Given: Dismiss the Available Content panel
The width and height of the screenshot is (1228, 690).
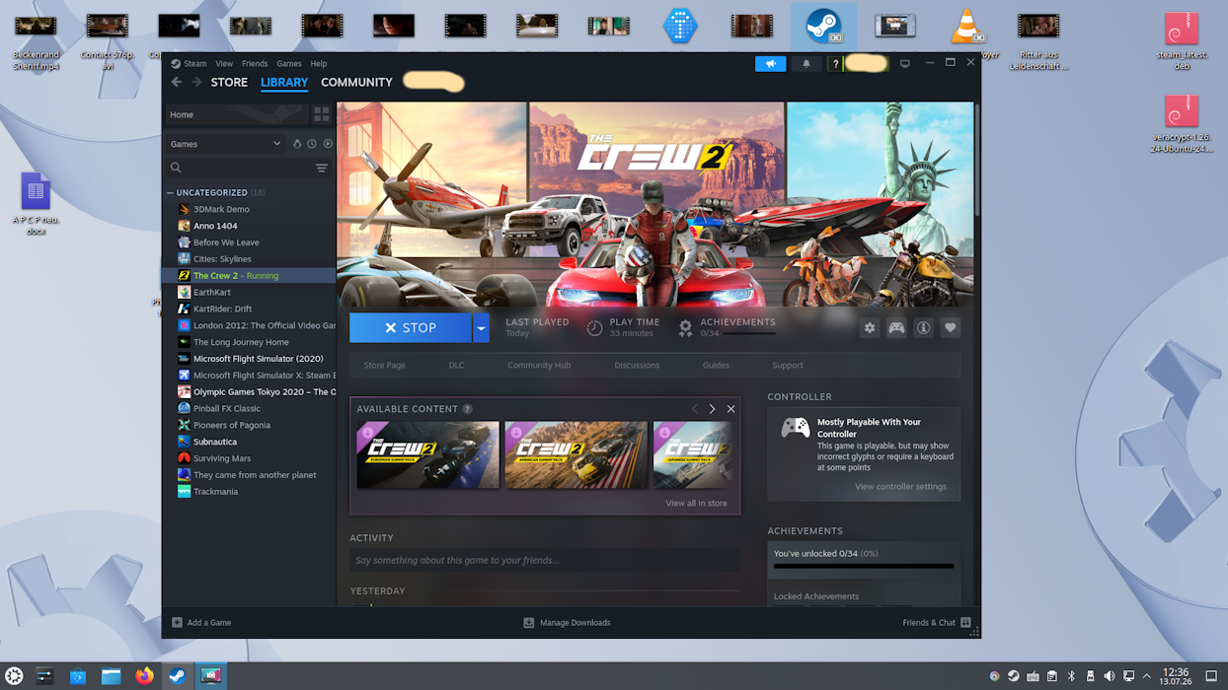Looking at the screenshot, I should (x=730, y=409).
